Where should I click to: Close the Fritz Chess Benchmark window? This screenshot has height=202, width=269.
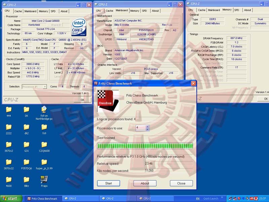[193, 83]
